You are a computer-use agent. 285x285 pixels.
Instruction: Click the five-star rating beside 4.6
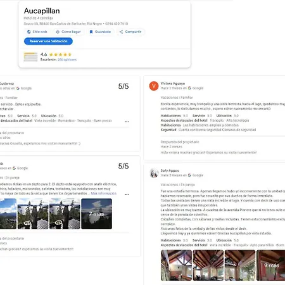point(60,54)
